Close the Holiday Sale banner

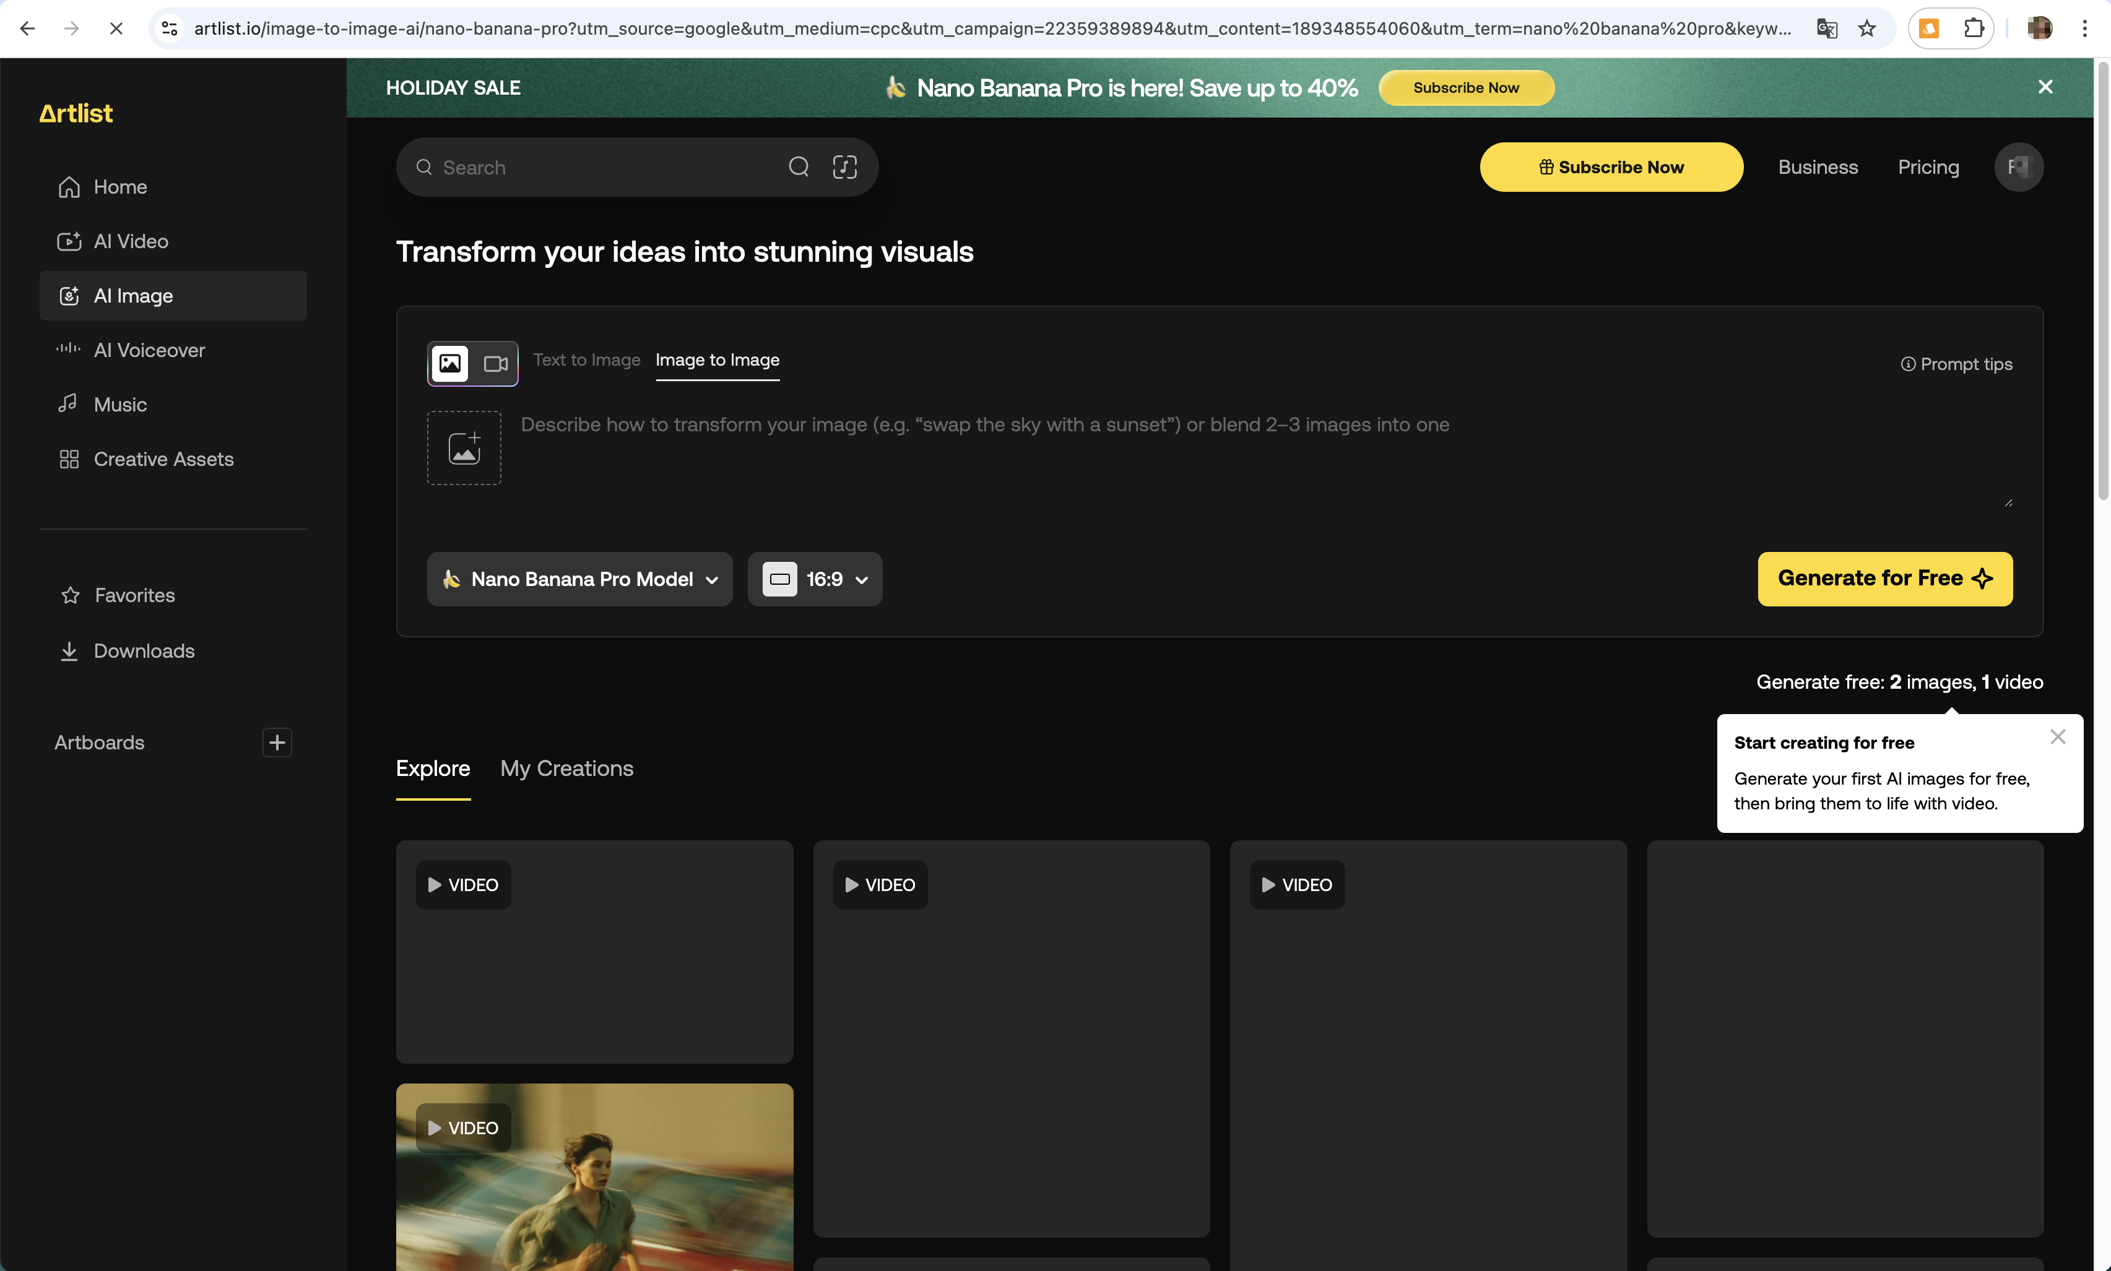point(2045,87)
